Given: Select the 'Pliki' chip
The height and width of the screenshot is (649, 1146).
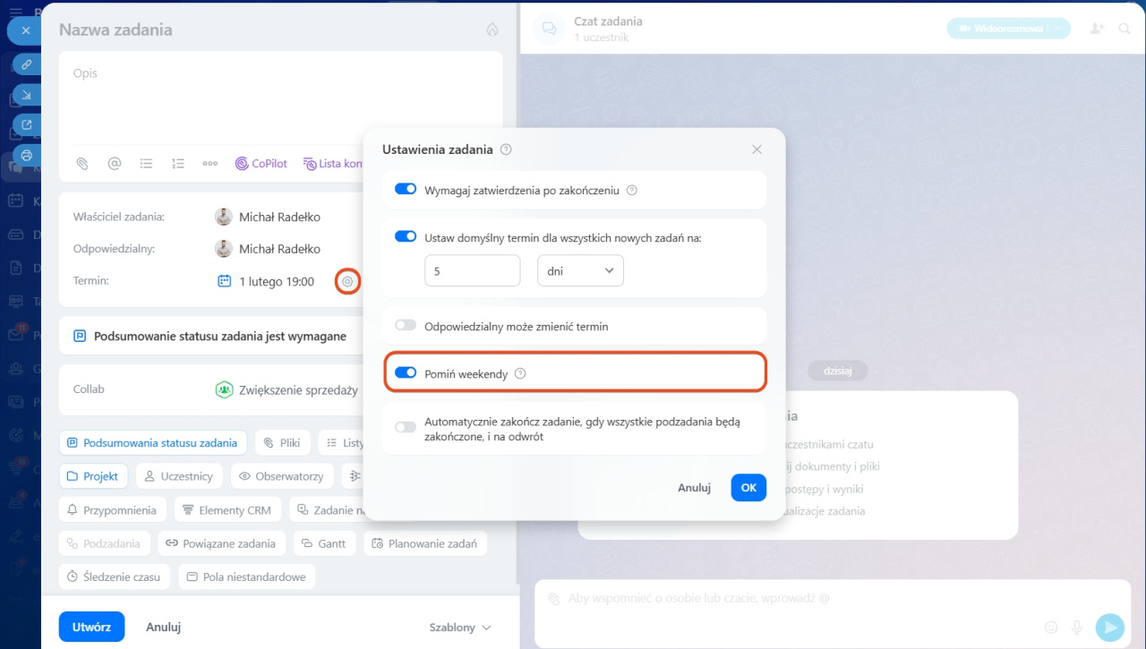Looking at the screenshot, I should point(283,442).
